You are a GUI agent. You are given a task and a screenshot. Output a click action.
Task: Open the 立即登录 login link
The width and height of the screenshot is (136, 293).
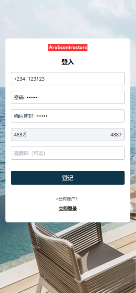pos(67,208)
